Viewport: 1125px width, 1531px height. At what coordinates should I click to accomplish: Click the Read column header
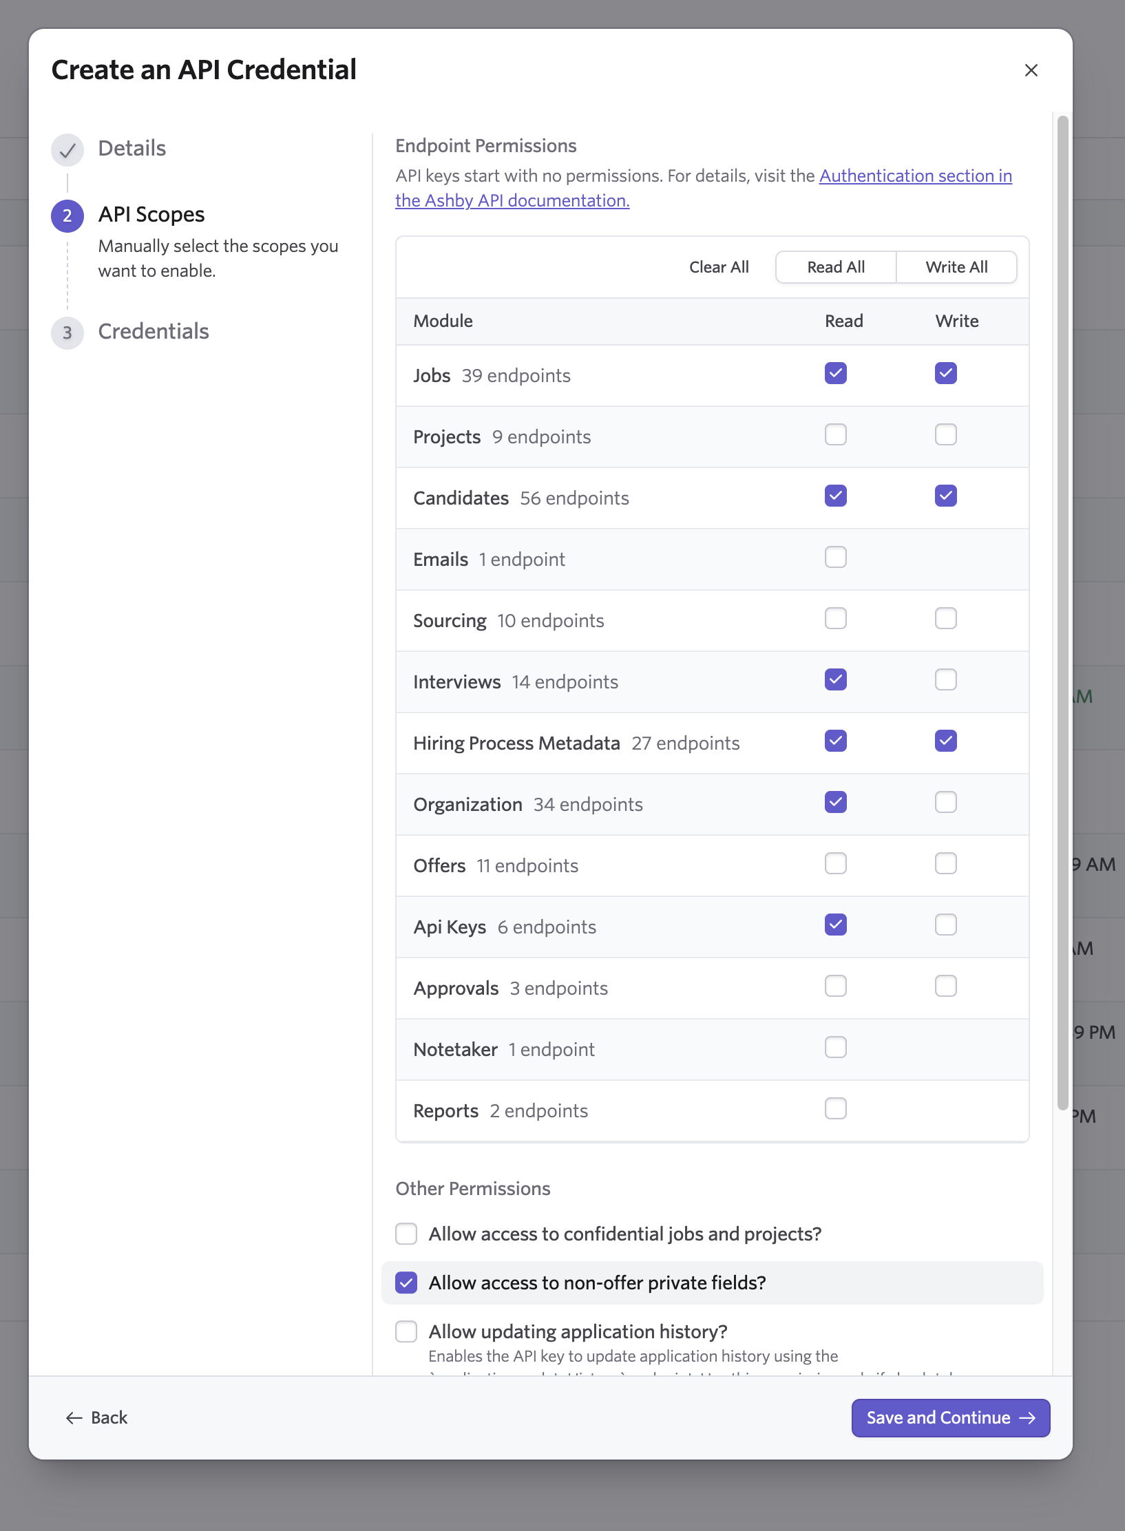click(843, 321)
